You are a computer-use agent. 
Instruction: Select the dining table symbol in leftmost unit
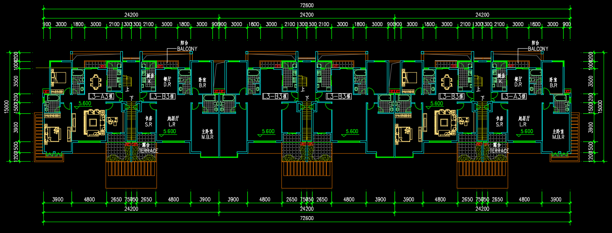(x=96, y=81)
